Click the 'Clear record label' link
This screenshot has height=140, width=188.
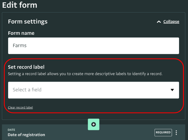20,107
